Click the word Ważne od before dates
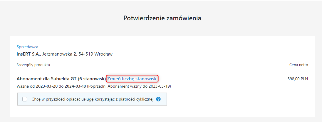 tap(26, 86)
